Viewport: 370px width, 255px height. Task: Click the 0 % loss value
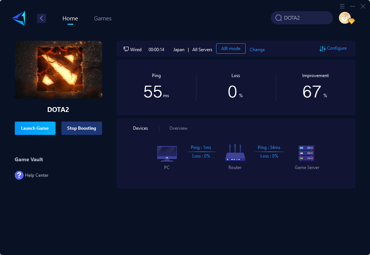tap(235, 92)
